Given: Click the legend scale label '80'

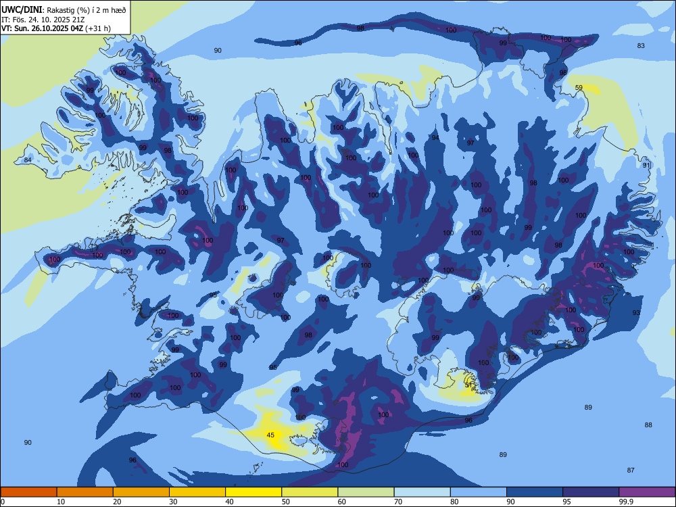Looking at the screenshot, I should [x=454, y=502].
